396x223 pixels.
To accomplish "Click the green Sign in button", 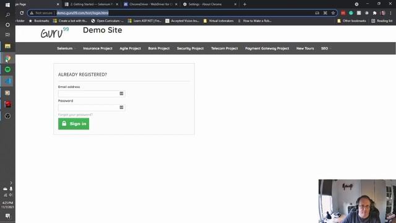I will [74, 124].
